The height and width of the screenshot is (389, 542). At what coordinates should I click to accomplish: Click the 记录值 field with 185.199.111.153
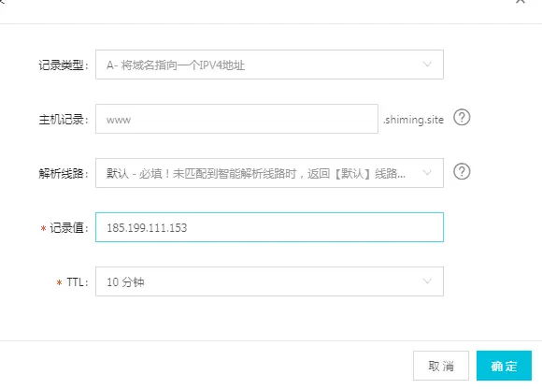click(x=269, y=227)
